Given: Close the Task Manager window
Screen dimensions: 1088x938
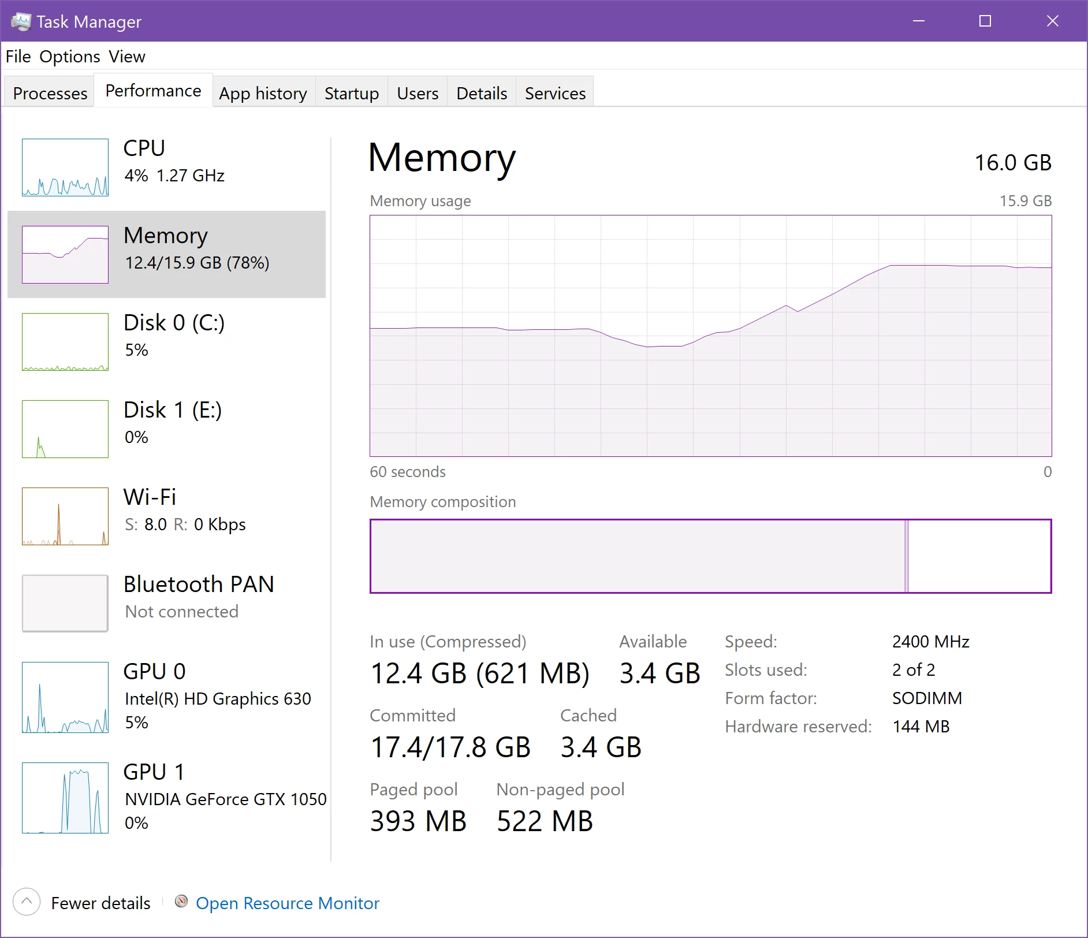Looking at the screenshot, I should pos(1052,21).
